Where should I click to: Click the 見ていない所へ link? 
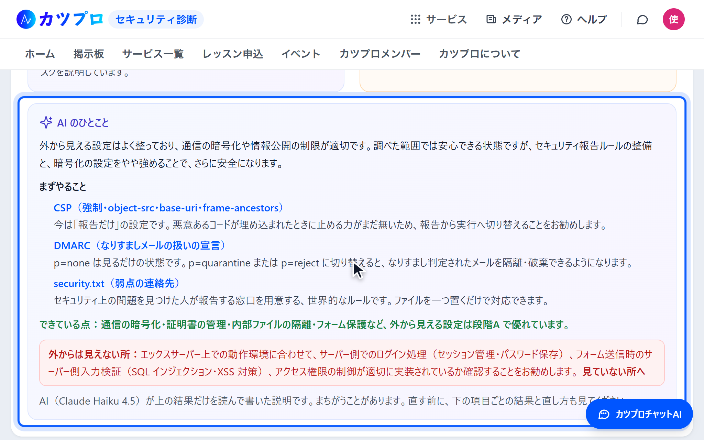pyautogui.click(x=614, y=372)
